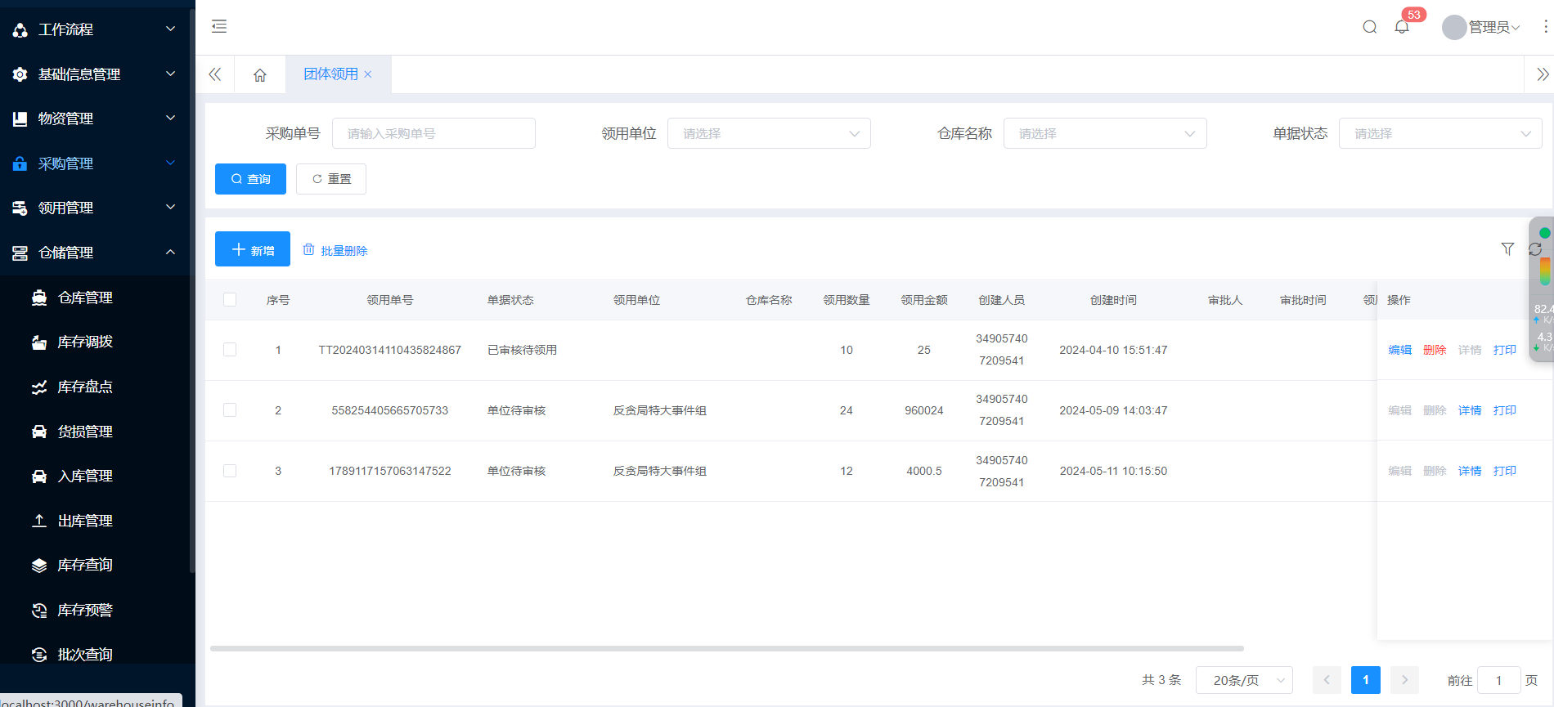Viewport: 1554px width, 707px height.
Task: Click the 仓库管理 icon in sidebar
Action: click(39, 298)
